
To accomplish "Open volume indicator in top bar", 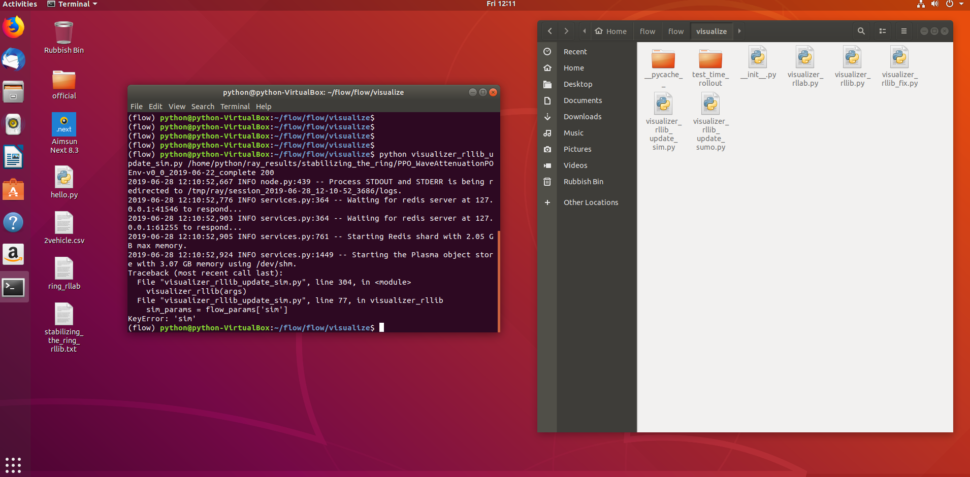I will [934, 4].
